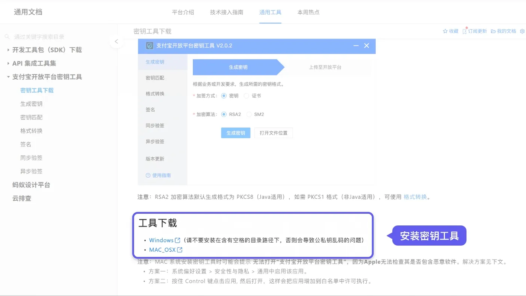This screenshot has width=526, height=296.
Task: Select 生成密钥 in tool's left menu
Action: tap(162, 62)
